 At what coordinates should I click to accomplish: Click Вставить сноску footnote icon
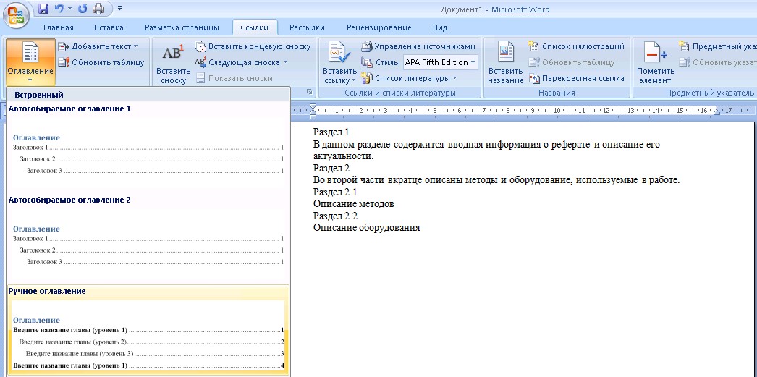(x=174, y=54)
